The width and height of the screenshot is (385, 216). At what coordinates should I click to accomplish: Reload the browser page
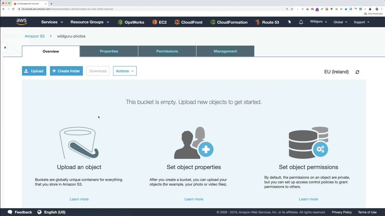point(13,9)
